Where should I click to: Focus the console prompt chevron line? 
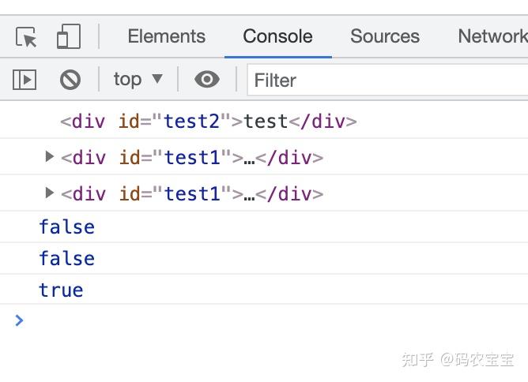(x=237, y=320)
